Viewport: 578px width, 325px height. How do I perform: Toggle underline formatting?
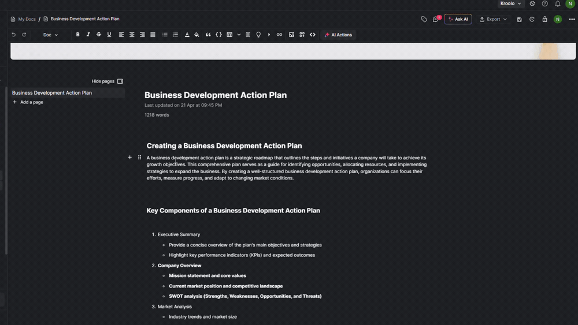(x=109, y=35)
